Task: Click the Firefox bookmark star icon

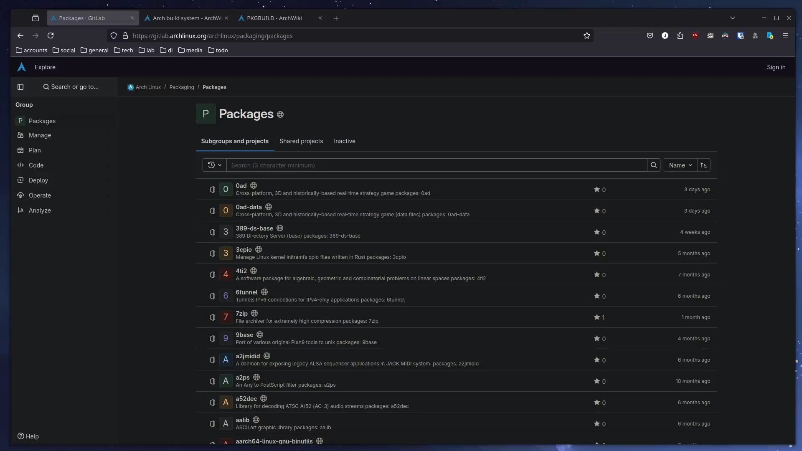Action: click(x=587, y=36)
